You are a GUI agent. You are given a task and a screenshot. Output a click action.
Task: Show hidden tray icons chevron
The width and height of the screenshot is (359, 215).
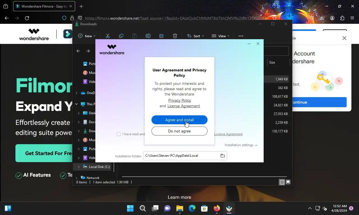pos(310,208)
